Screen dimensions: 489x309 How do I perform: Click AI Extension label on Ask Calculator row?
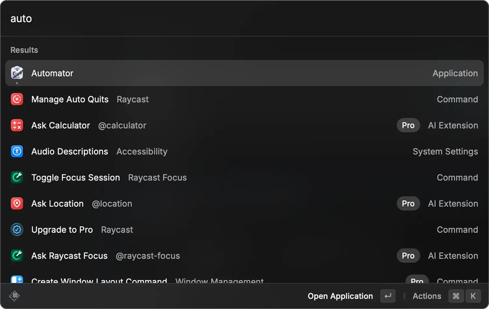pos(453,125)
